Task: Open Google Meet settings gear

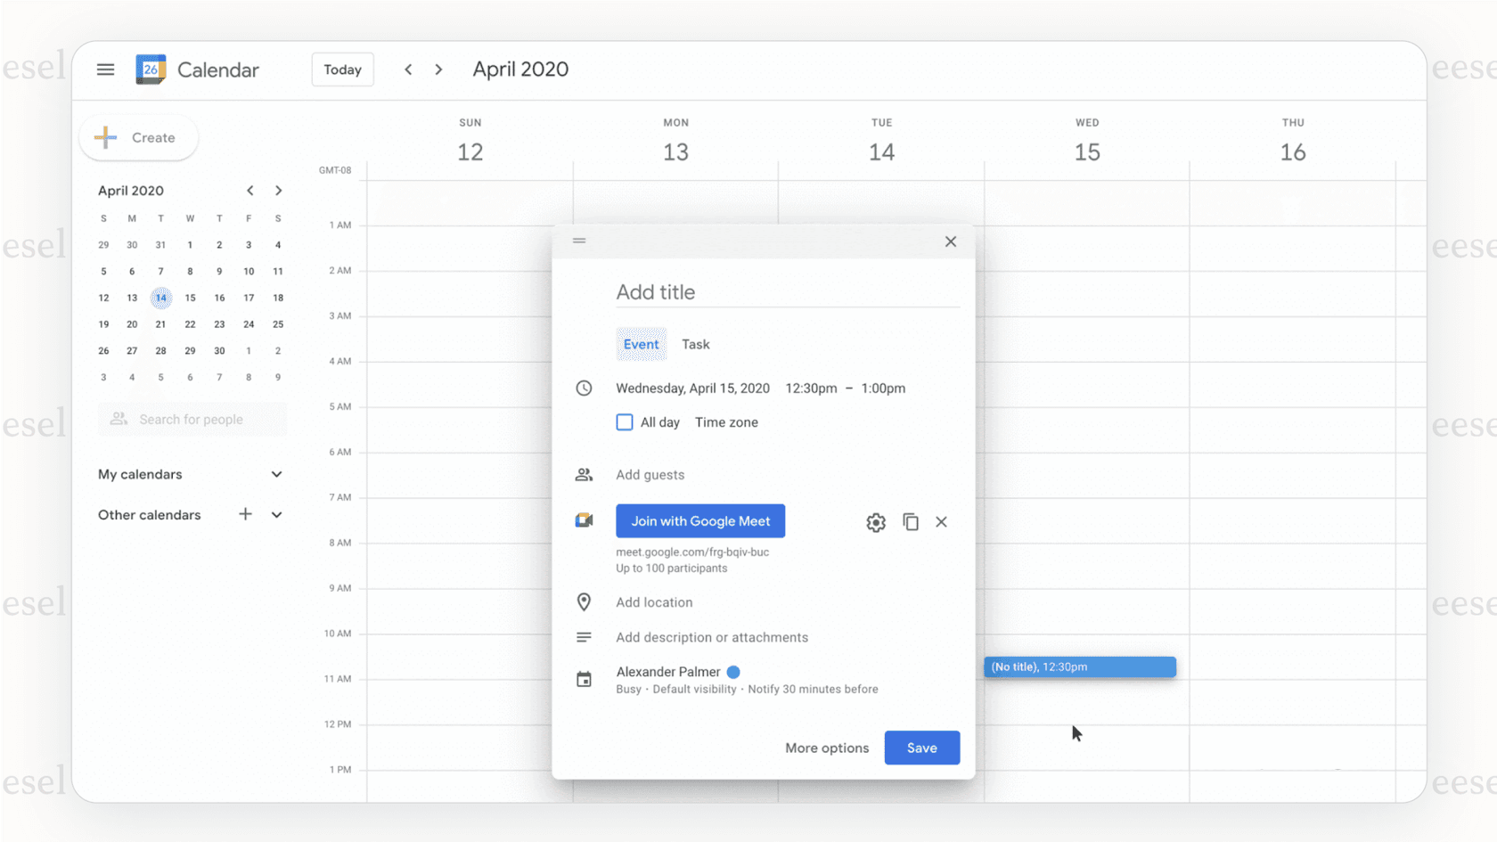Action: pyautogui.click(x=875, y=521)
